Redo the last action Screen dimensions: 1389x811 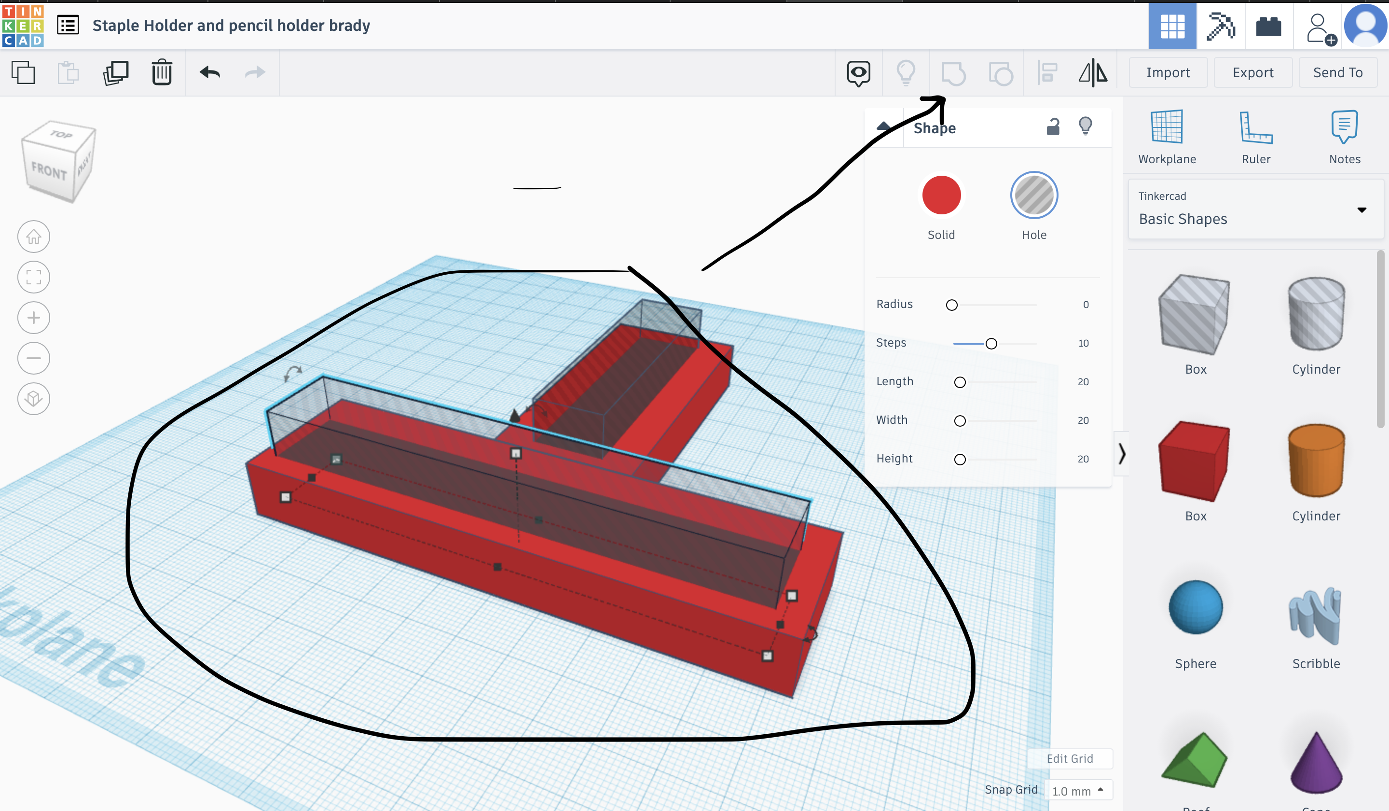[x=255, y=72]
